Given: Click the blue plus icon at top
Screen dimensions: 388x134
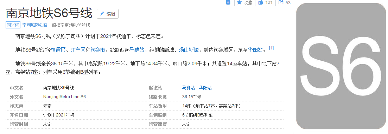Looking at the screenshot, I should coord(228,2).
